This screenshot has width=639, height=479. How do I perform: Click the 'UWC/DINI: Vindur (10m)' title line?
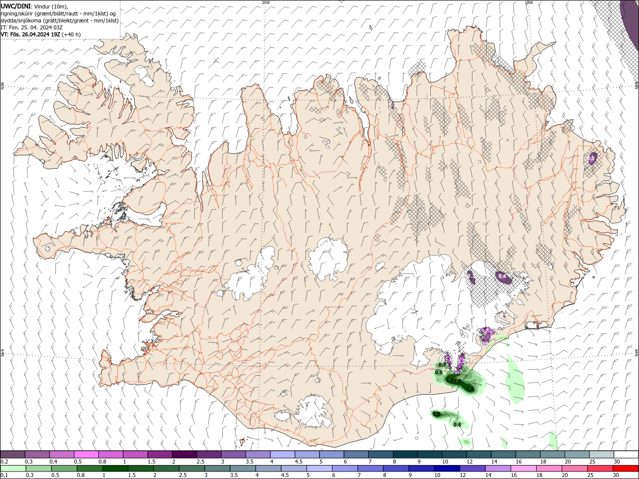(x=34, y=6)
